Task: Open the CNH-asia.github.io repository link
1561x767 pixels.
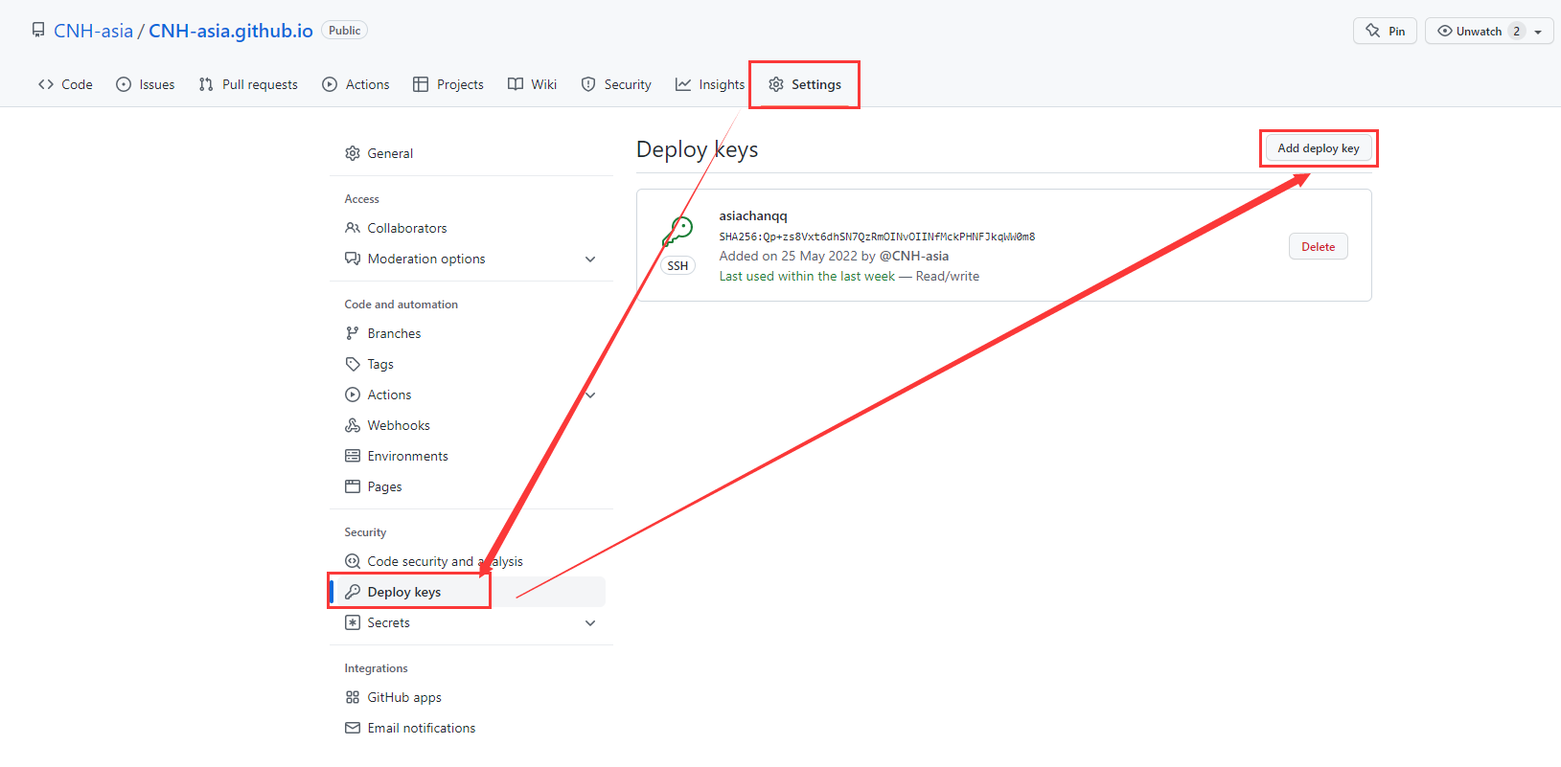Action: [231, 31]
